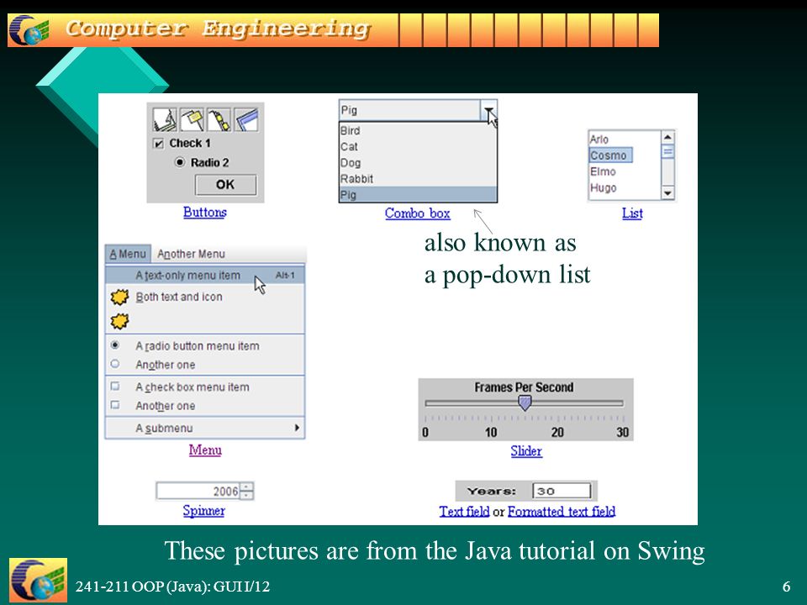The image size is (807, 605).
Task: Choose Dog in the combo box list
Action: pyautogui.click(x=418, y=162)
